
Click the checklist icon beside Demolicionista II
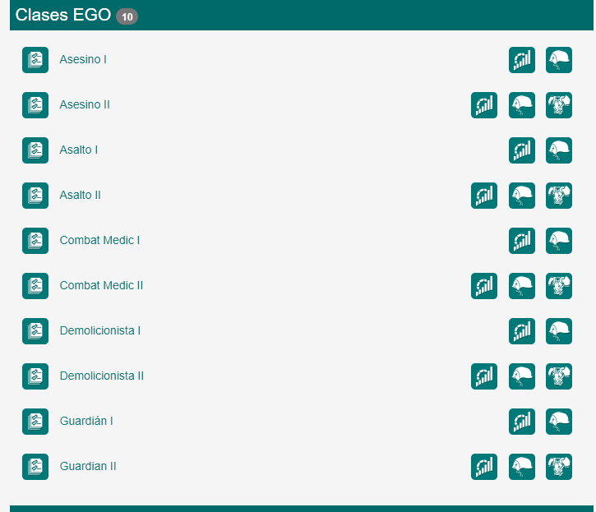(x=35, y=376)
